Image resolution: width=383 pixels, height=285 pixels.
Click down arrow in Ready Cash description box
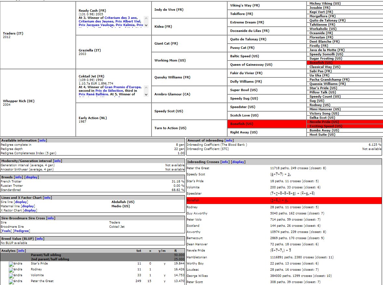pyautogui.click(x=146, y=25)
